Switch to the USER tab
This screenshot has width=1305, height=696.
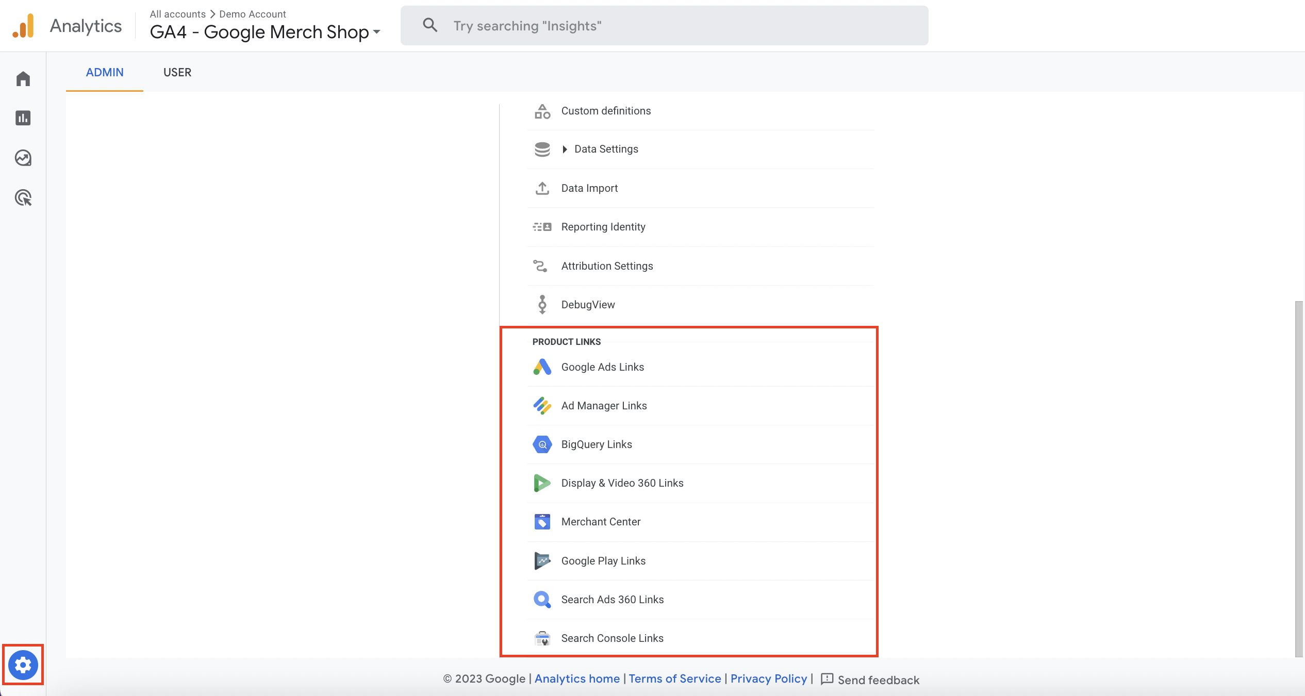[x=177, y=72]
